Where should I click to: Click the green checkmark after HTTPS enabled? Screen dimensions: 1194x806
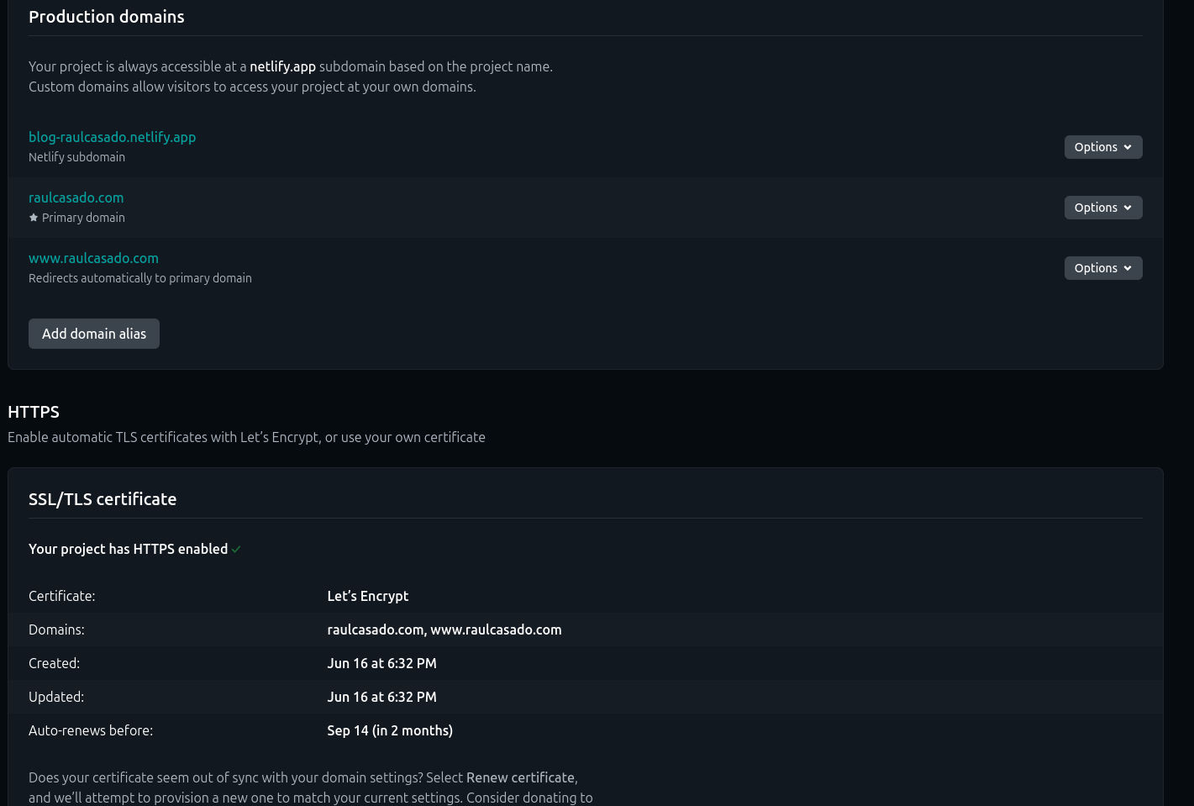236,550
